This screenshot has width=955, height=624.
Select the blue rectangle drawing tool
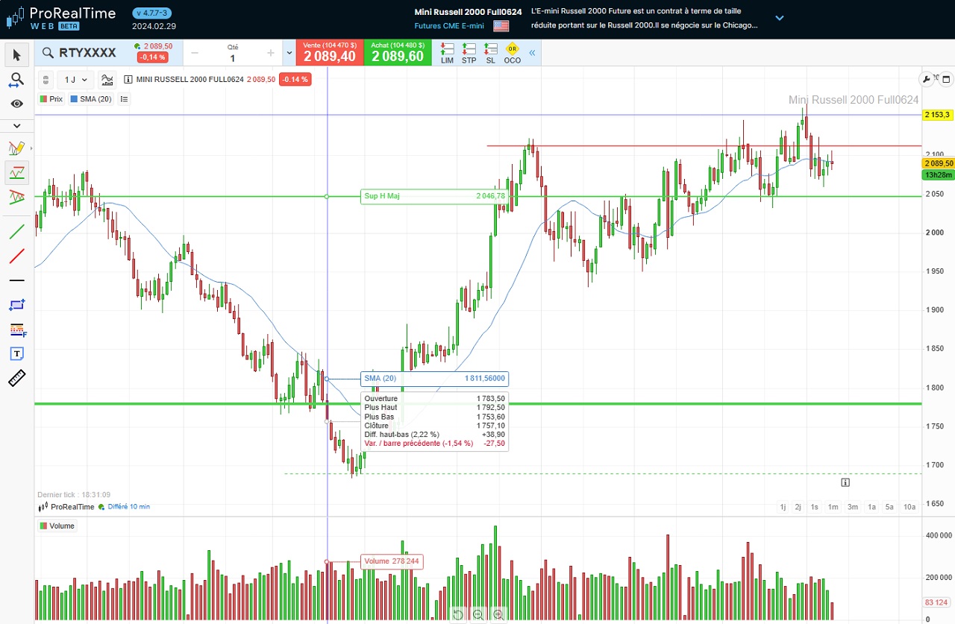click(16, 305)
